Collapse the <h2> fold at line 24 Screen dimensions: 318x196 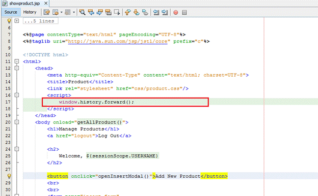click(x=17, y=149)
